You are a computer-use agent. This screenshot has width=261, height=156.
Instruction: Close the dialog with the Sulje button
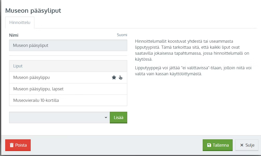point(247,145)
